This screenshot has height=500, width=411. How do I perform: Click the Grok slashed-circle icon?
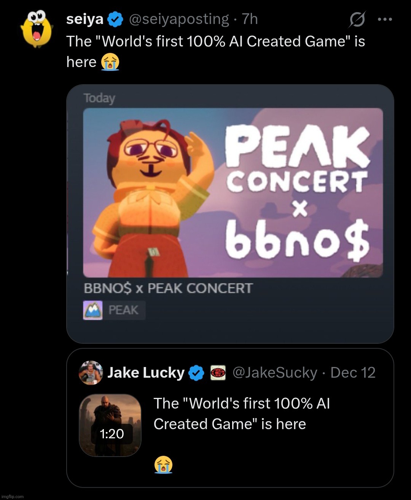click(x=357, y=19)
